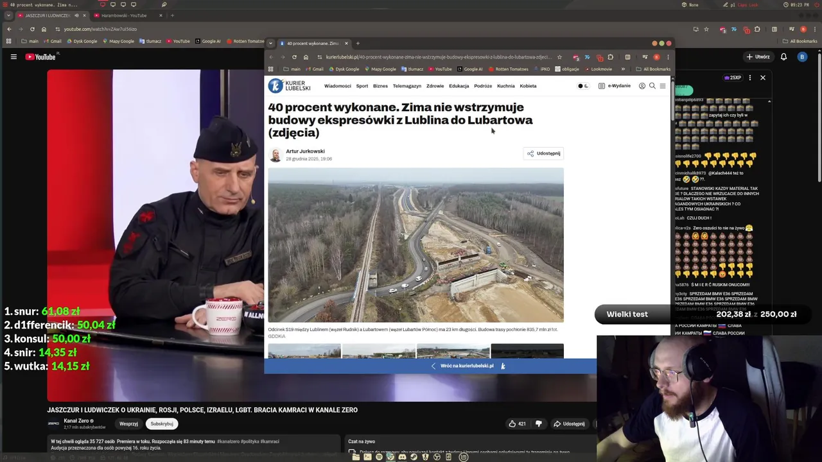Reload the YouTube page
The height and width of the screenshot is (462, 822).
pyautogui.click(x=32, y=29)
